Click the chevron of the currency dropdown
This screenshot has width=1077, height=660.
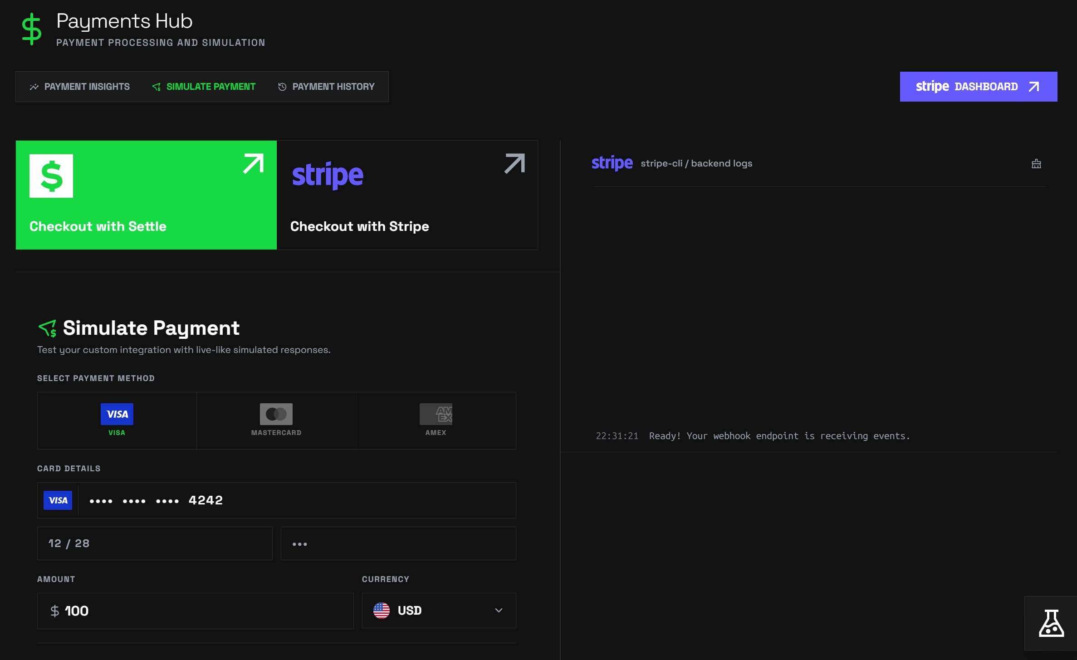tap(499, 611)
